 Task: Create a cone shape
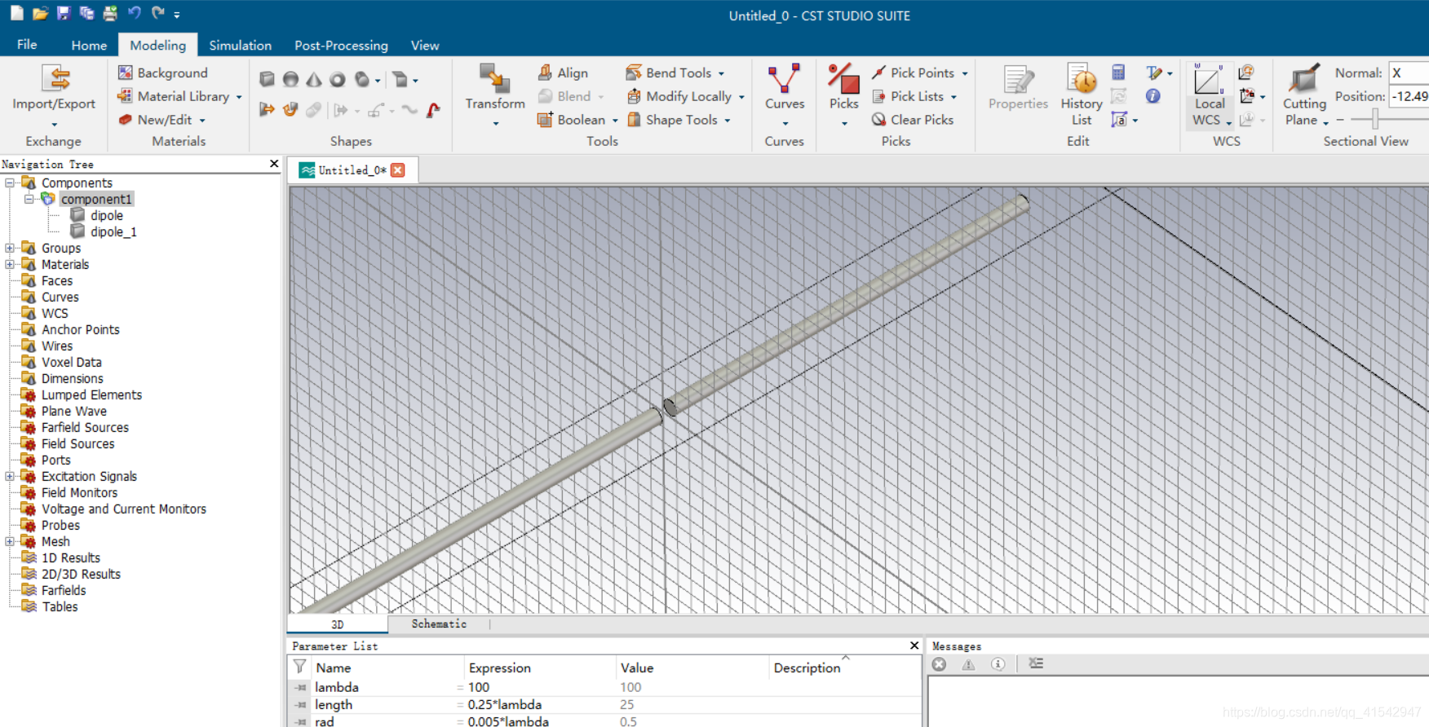(314, 79)
